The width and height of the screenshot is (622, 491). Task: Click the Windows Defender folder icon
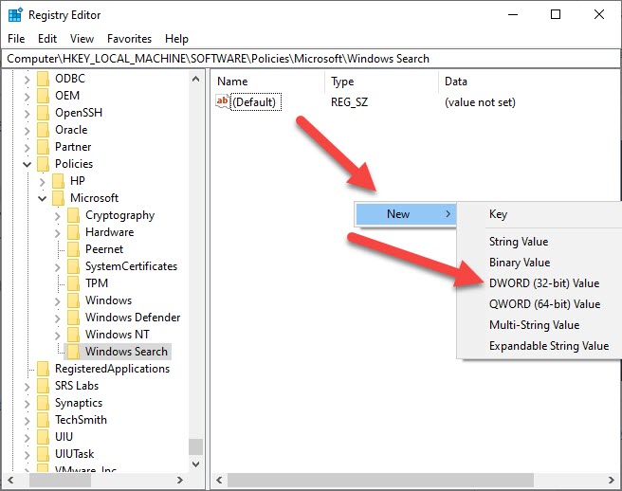coord(73,318)
